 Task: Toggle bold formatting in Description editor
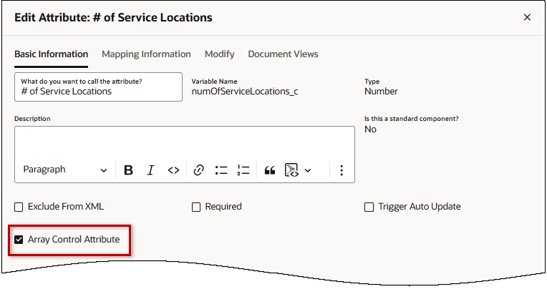coord(128,170)
